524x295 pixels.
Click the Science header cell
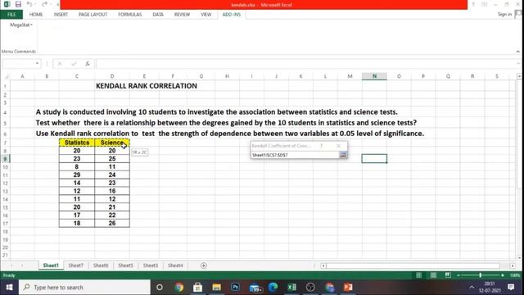pyautogui.click(x=112, y=143)
